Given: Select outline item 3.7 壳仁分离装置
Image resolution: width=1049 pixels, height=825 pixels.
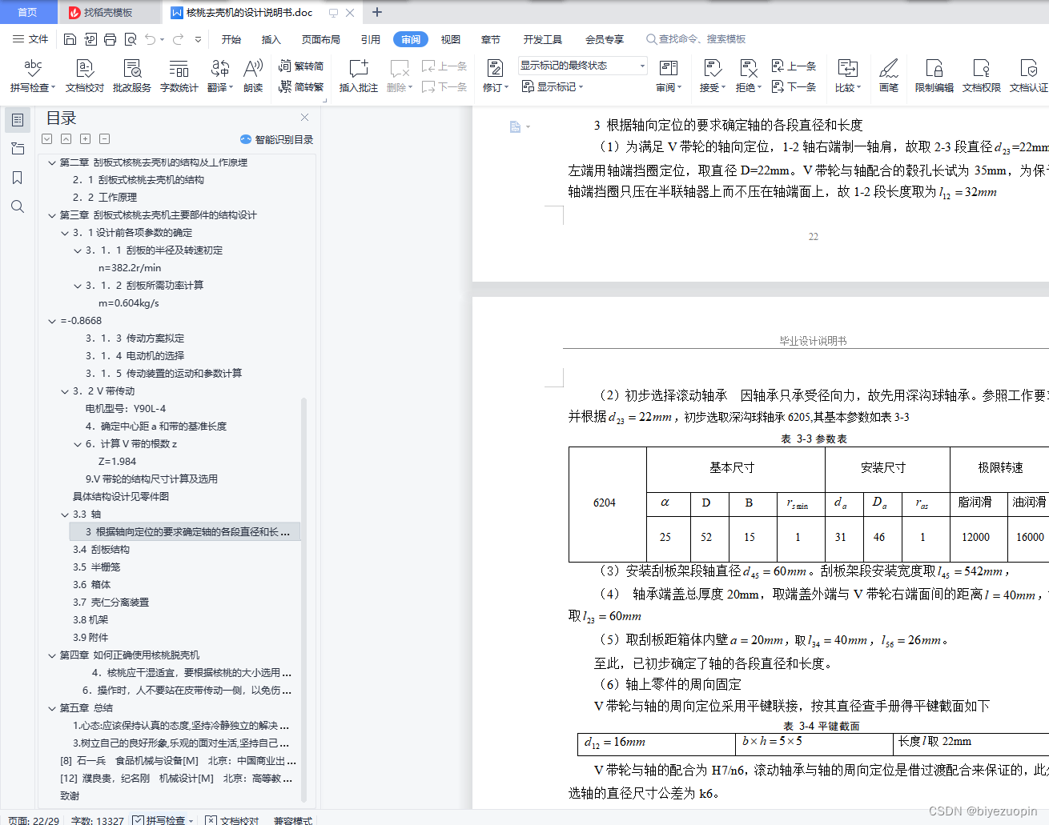Looking at the screenshot, I should [x=111, y=603].
